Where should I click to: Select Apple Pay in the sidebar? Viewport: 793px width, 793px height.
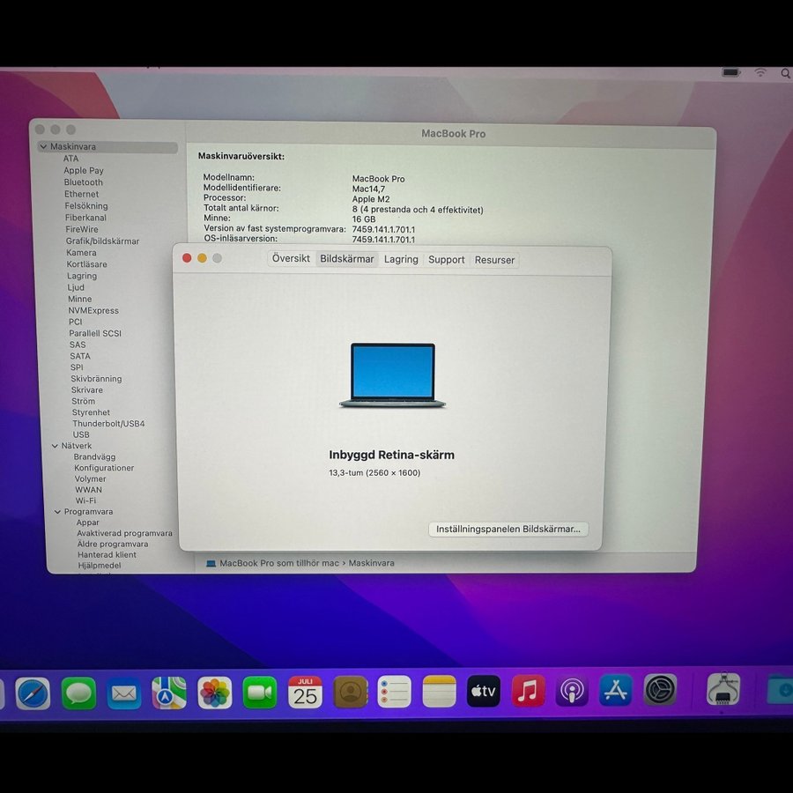[x=84, y=170]
